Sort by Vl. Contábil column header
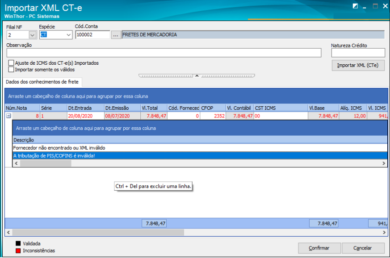 [240, 108]
